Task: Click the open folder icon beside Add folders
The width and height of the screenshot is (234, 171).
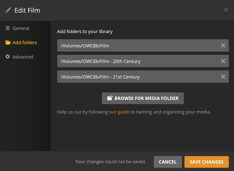Action: pyautogui.click(x=8, y=43)
